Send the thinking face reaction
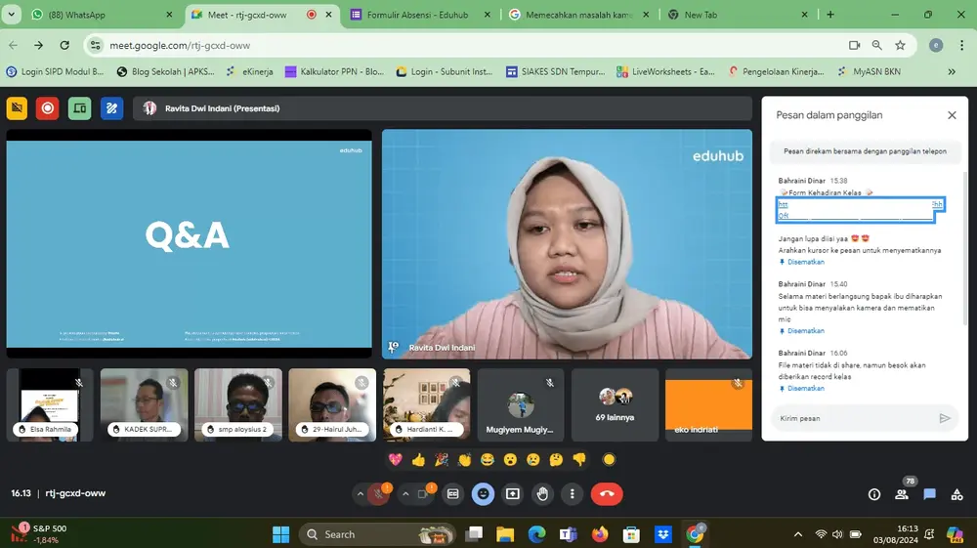977x548 pixels. point(557,459)
